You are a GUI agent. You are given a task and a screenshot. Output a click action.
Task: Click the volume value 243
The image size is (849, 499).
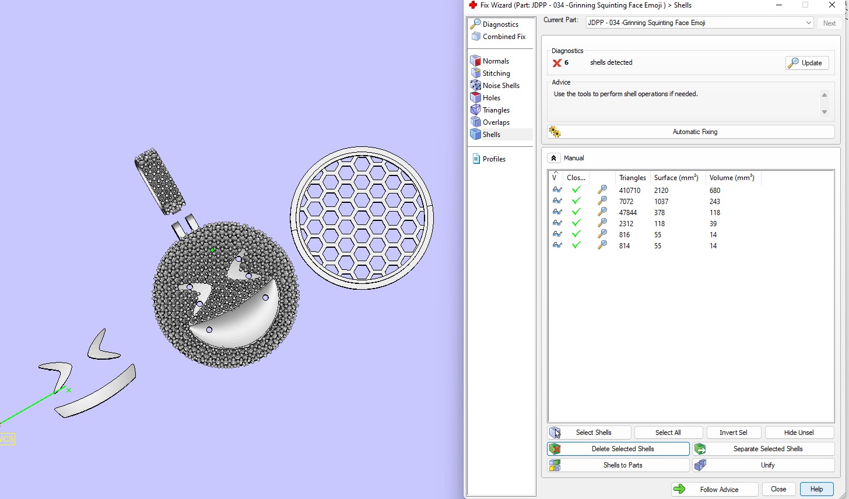tap(715, 201)
